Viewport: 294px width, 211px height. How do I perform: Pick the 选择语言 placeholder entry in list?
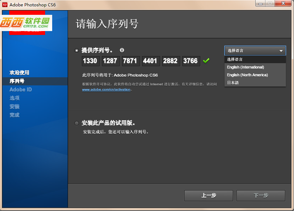point(255,60)
